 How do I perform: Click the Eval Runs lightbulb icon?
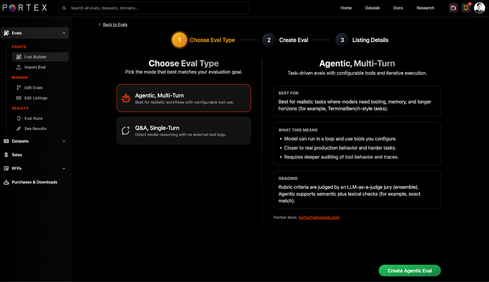[x=19, y=119]
